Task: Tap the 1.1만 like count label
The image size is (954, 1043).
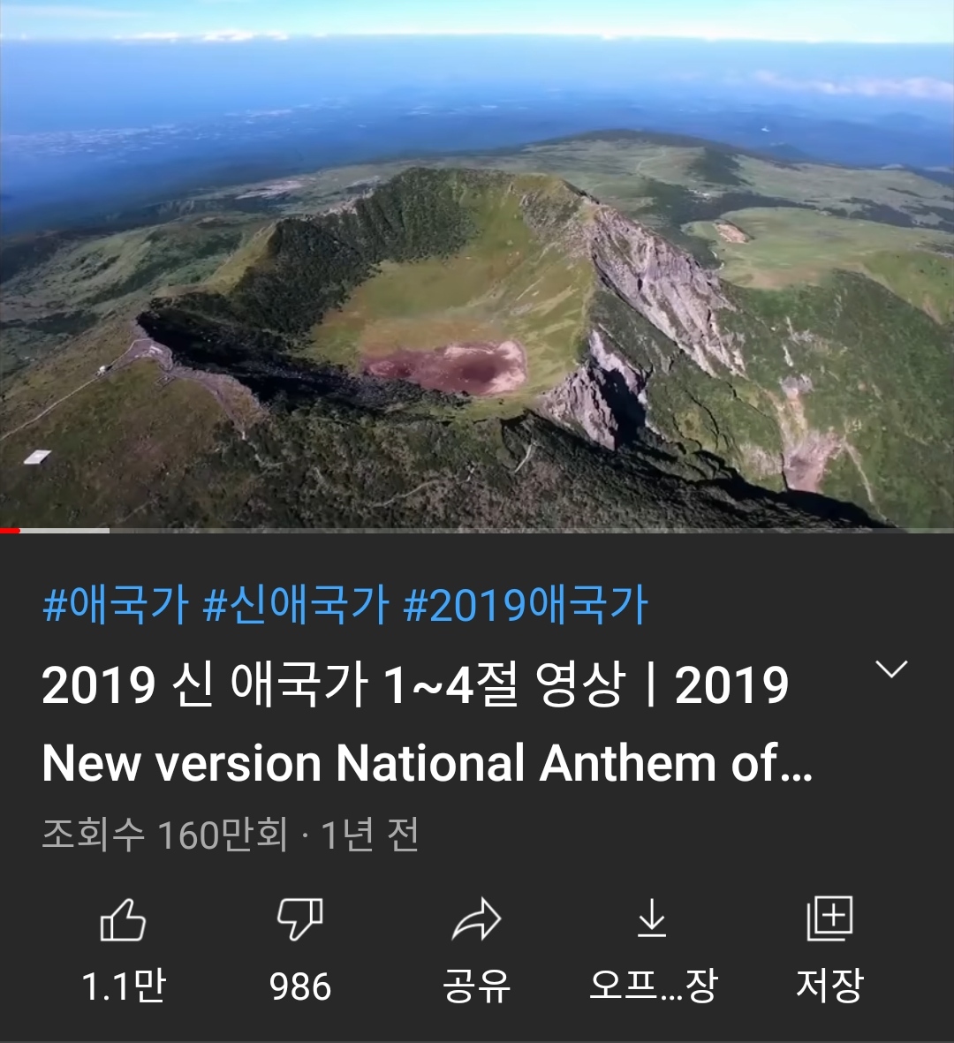Action: tap(123, 985)
